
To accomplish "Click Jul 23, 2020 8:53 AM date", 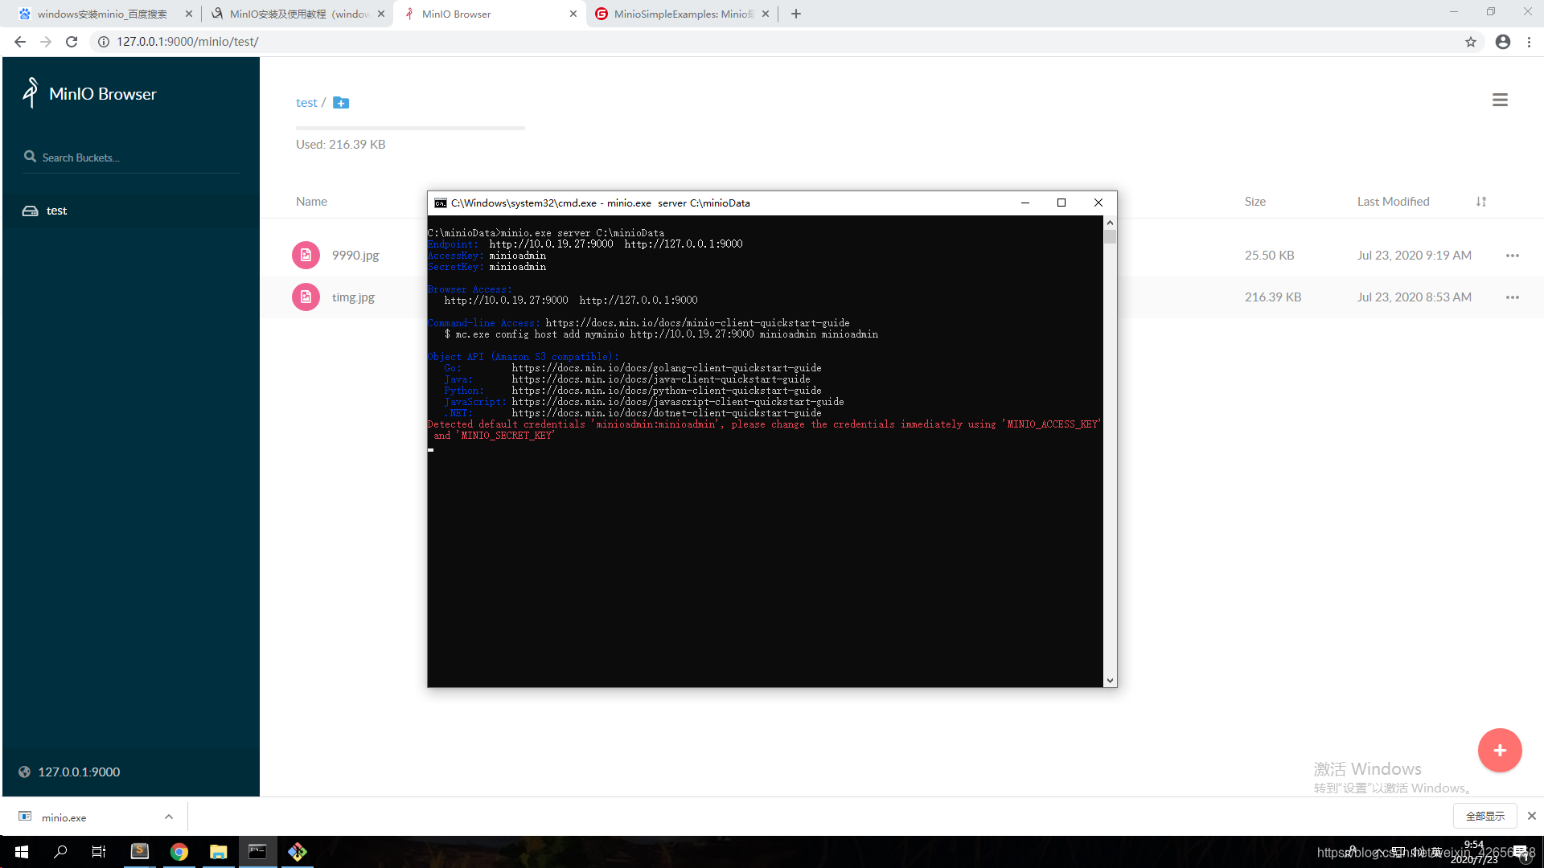I will click(1415, 297).
